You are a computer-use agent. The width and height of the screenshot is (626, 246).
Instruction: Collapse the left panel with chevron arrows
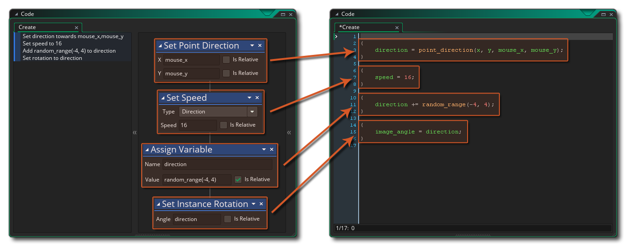(x=134, y=133)
